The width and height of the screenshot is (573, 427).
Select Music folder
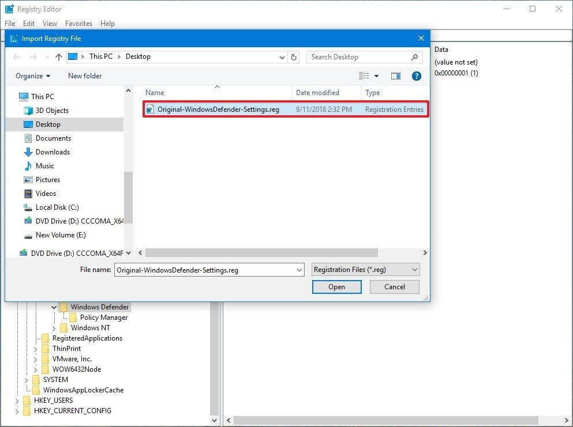pos(44,166)
